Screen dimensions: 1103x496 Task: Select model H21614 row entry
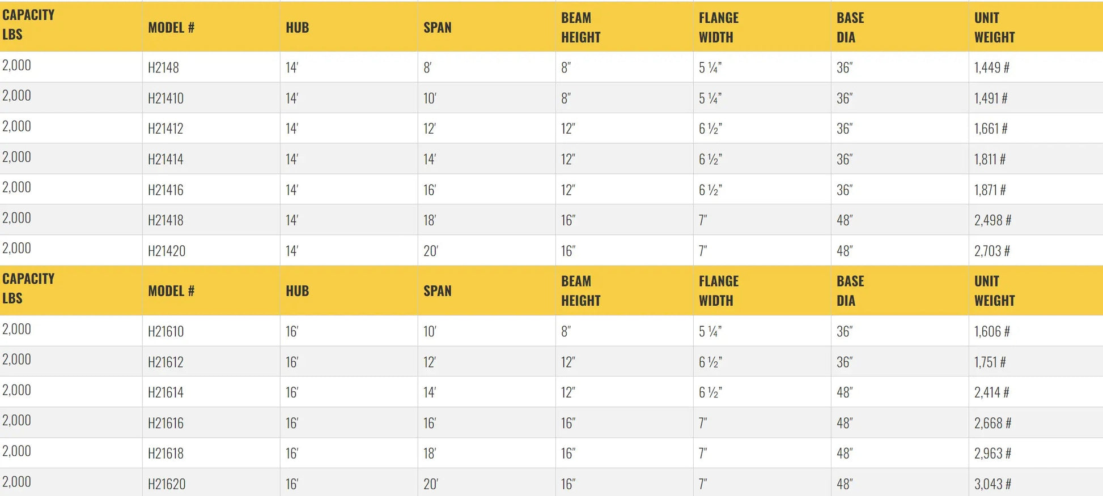(x=166, y=392)
